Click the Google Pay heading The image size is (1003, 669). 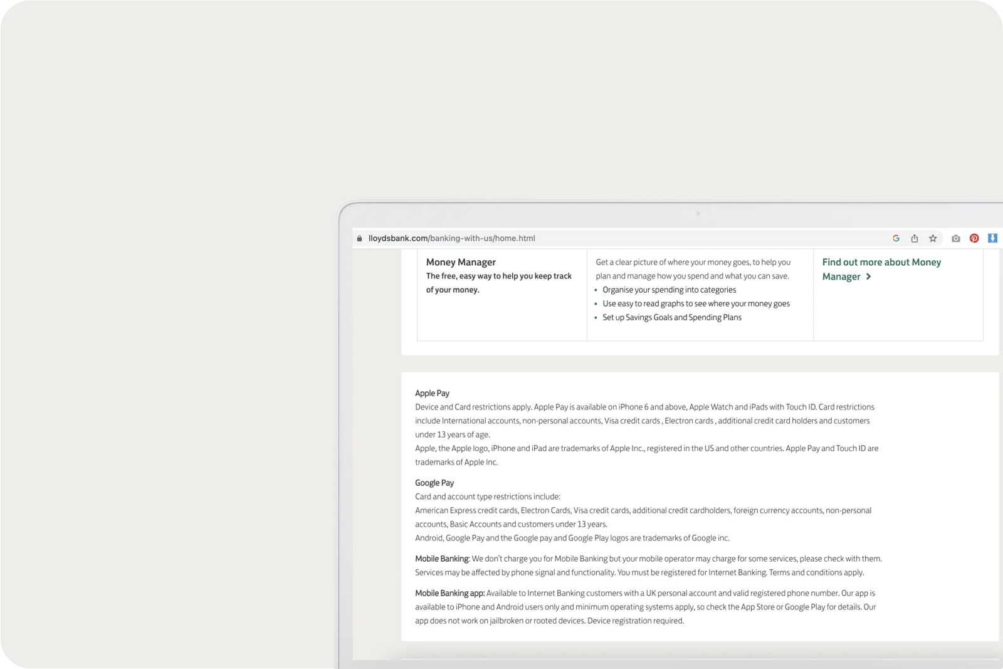pyautogui.click(x=434, y=483)
